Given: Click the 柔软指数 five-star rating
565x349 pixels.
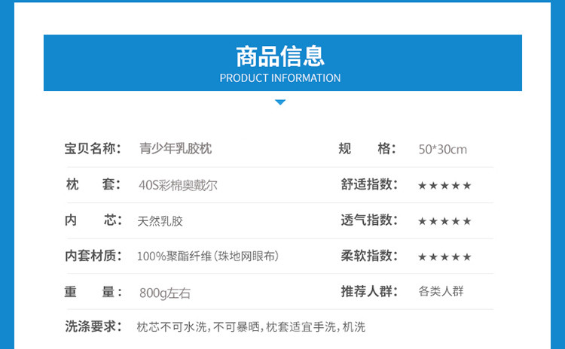Looking at the screenshot, I should [444, 257].
